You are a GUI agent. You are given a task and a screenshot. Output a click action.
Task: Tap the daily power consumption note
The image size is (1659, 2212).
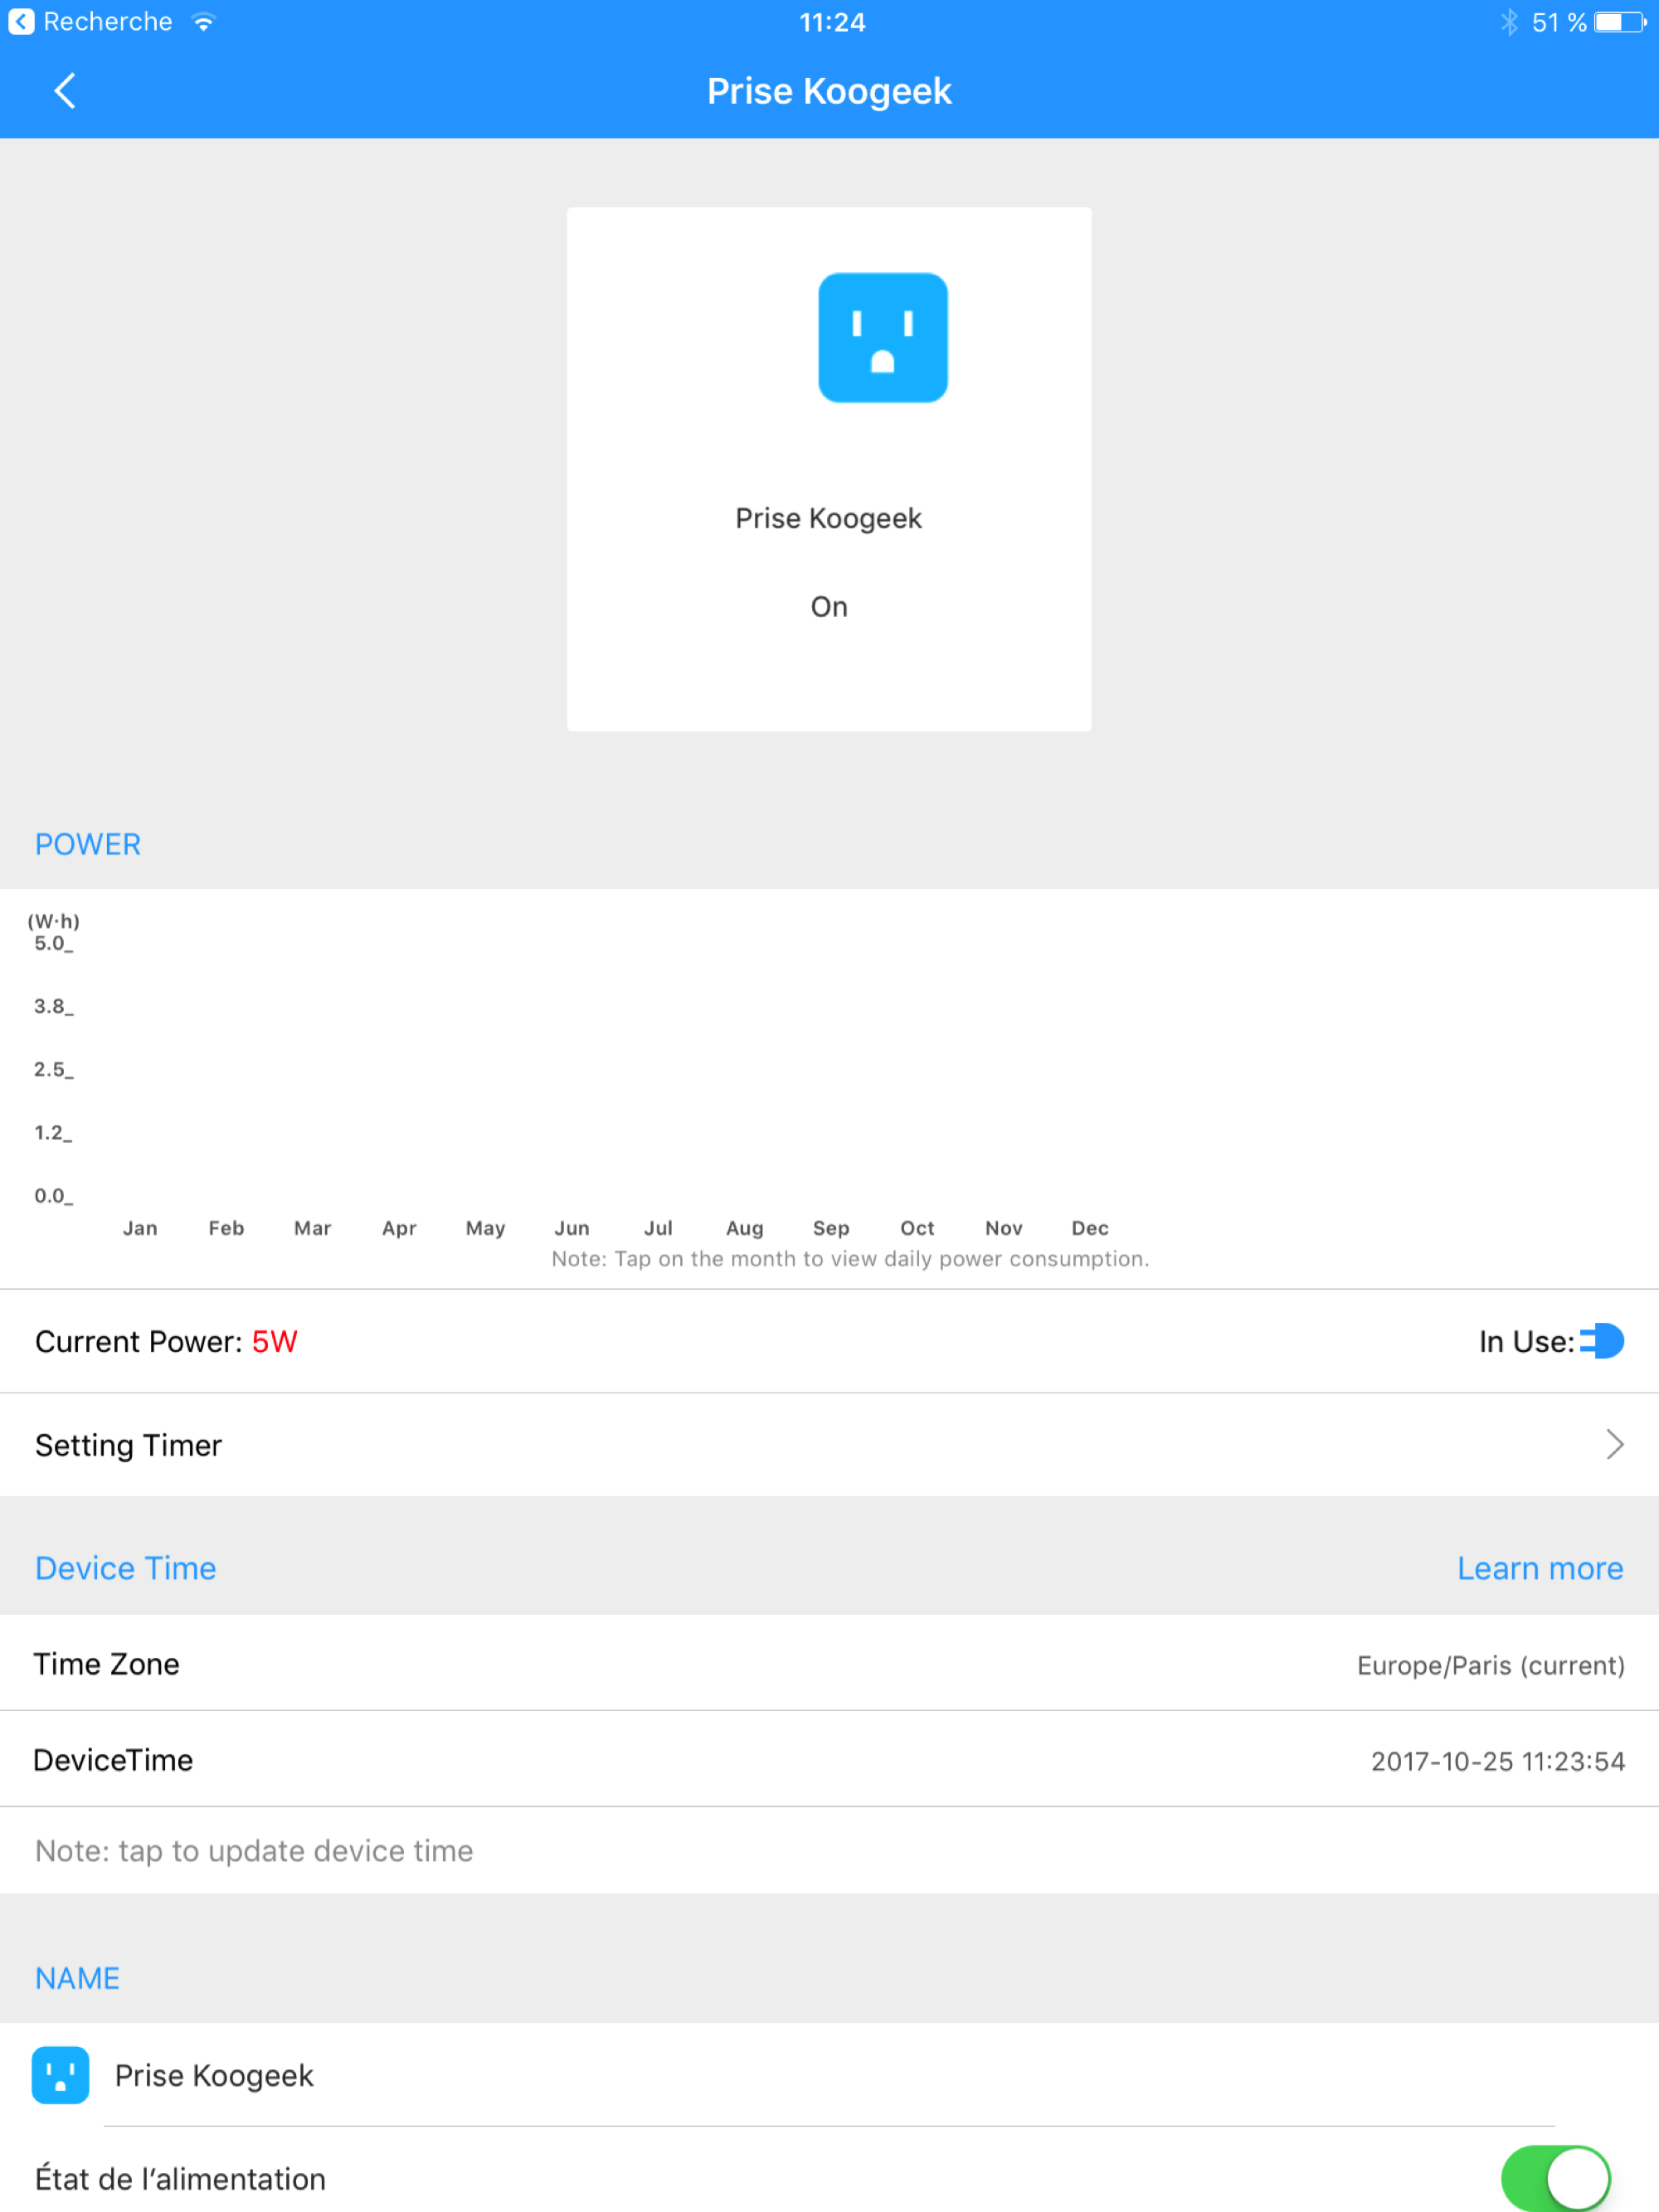click(x=850, y=1259)
